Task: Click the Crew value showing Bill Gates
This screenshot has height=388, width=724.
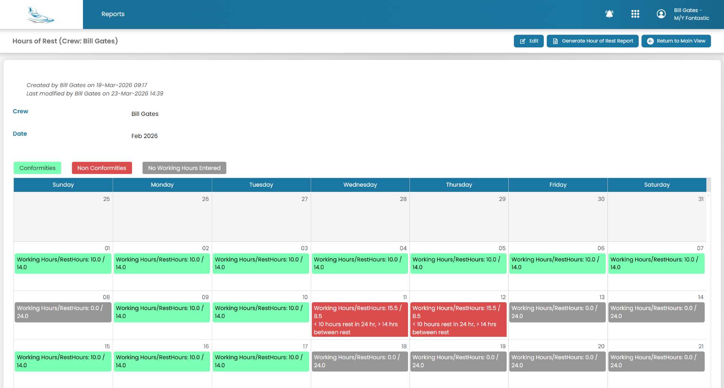Action: pyautogui.click(x=145, y=114)
